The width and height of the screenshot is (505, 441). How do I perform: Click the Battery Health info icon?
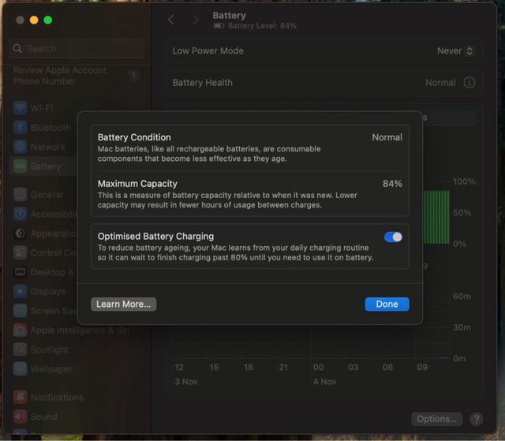coord(469,83)
